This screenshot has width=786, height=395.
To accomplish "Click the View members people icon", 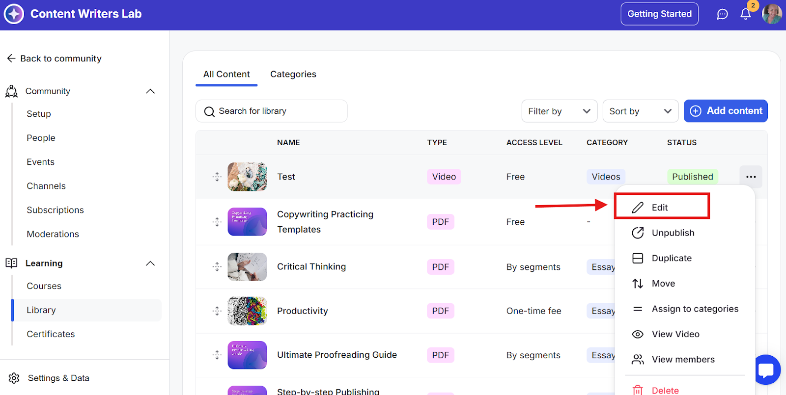I will point(638,360).
